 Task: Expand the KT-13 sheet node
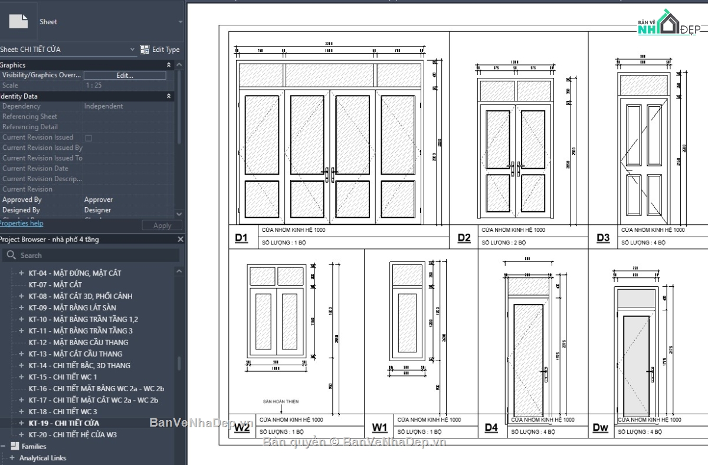[21, 354]
